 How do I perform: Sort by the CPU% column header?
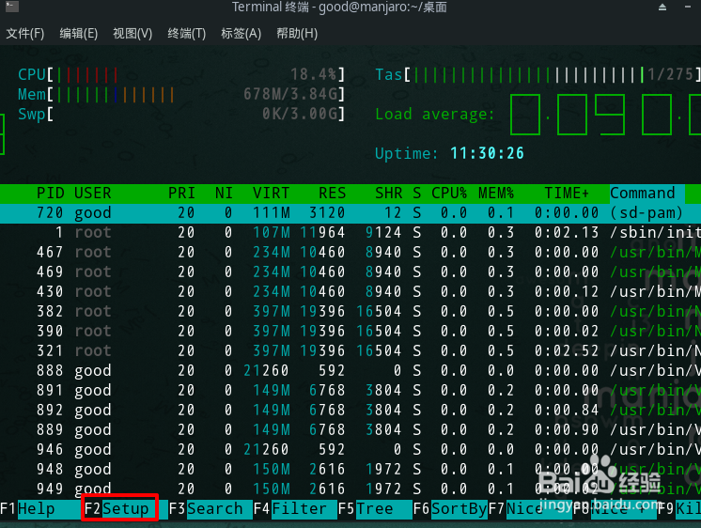(x=449, y=194)
